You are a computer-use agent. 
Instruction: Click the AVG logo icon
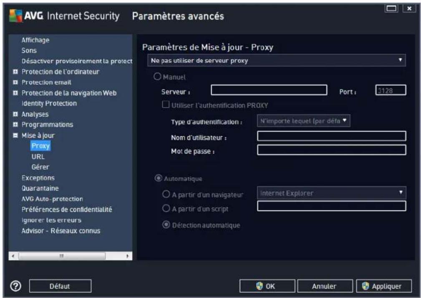tap(15, 16)
